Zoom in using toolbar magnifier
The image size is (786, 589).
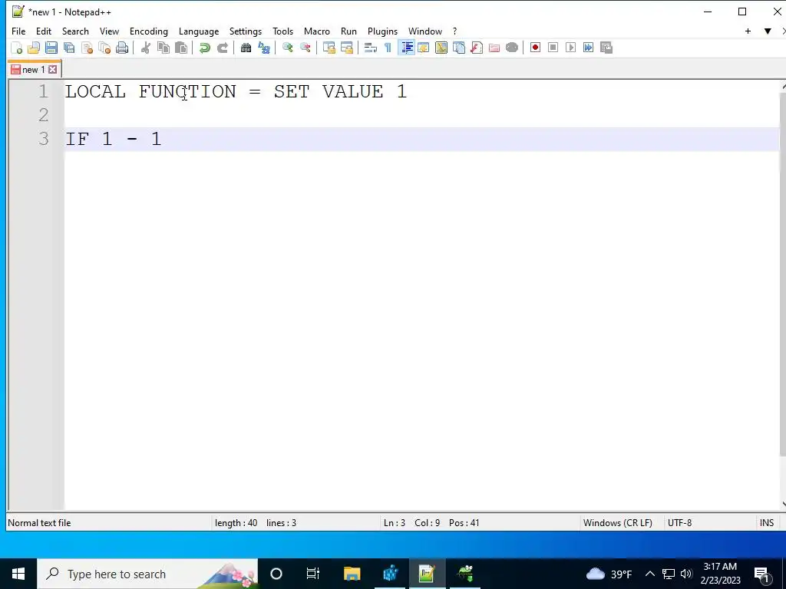pos(287,48)
